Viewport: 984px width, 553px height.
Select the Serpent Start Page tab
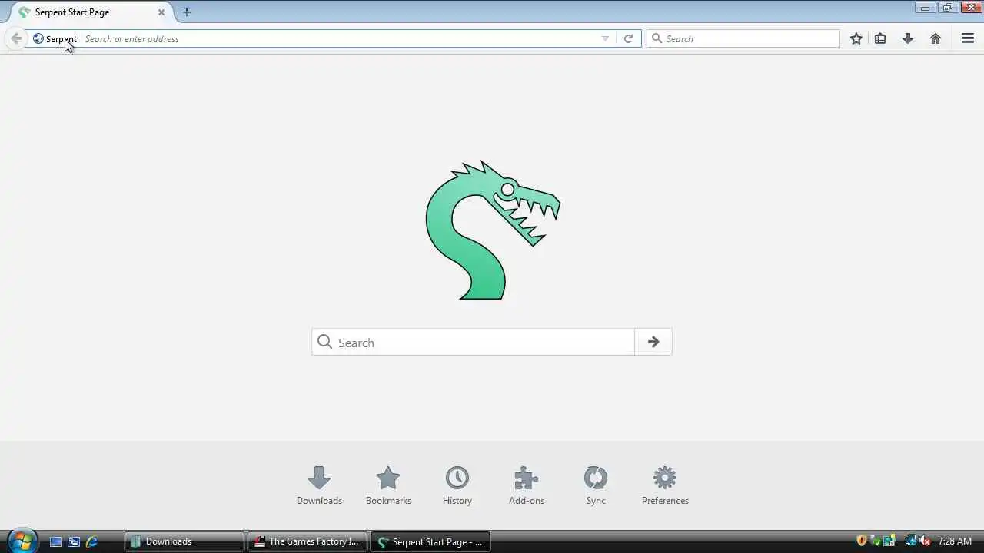tap(92, 12)
